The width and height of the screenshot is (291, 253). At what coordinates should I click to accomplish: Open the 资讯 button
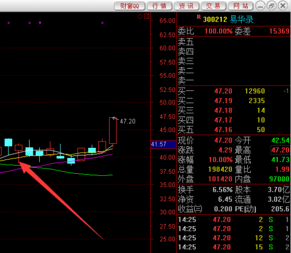(187, 6)
